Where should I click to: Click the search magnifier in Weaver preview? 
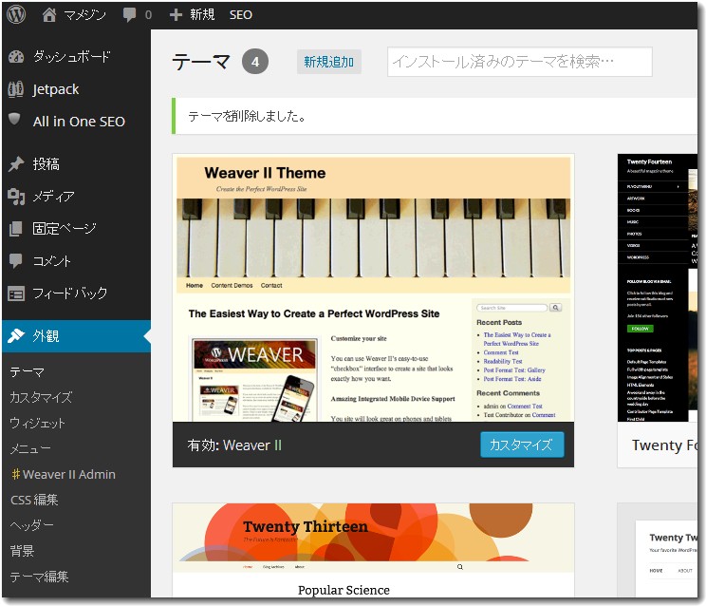coord(556,308)
